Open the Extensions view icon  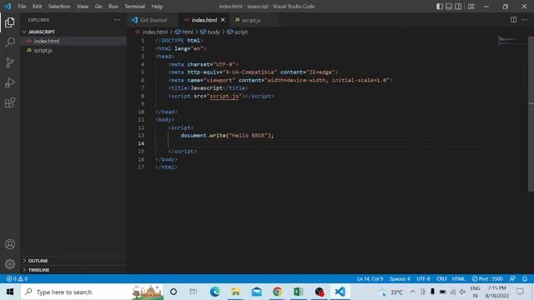(10, 102)
